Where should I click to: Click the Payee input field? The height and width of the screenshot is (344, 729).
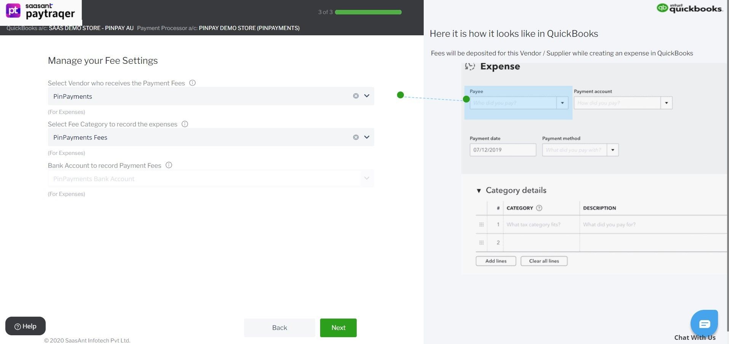coord(513,103)
